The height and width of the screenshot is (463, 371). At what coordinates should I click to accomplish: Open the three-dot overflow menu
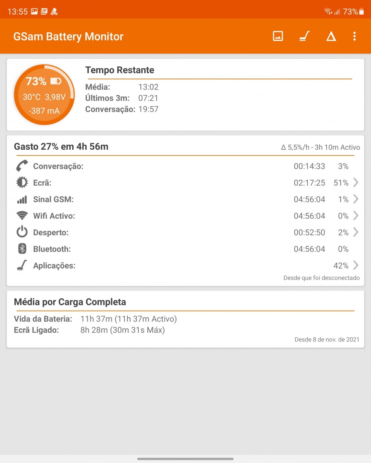click(354, 36)
